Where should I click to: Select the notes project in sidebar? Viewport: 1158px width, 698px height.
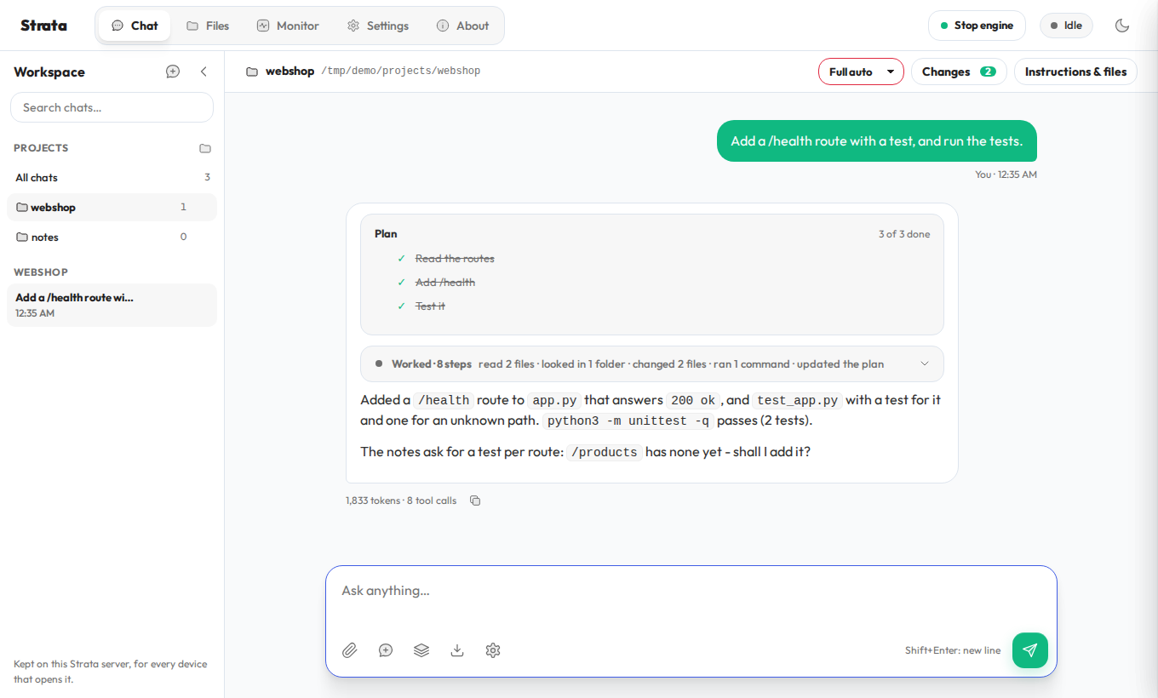[x=112, y=237]
